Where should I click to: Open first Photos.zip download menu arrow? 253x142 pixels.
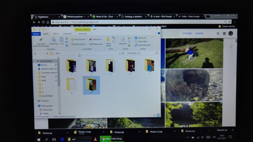[x=68, y=133]
